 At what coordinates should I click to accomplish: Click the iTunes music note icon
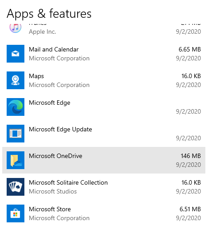[16, 28]
